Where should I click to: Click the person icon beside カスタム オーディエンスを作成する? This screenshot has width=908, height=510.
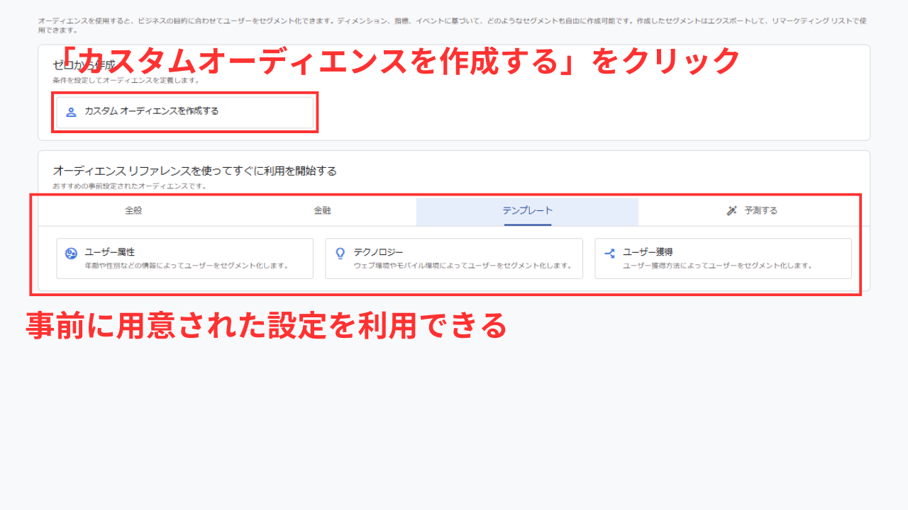(71, 112)
